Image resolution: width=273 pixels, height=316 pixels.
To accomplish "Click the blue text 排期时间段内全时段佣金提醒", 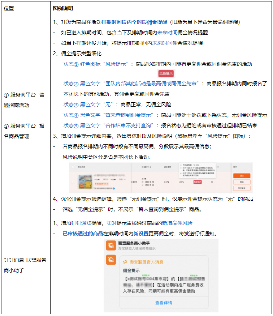I will pos(134,22).
